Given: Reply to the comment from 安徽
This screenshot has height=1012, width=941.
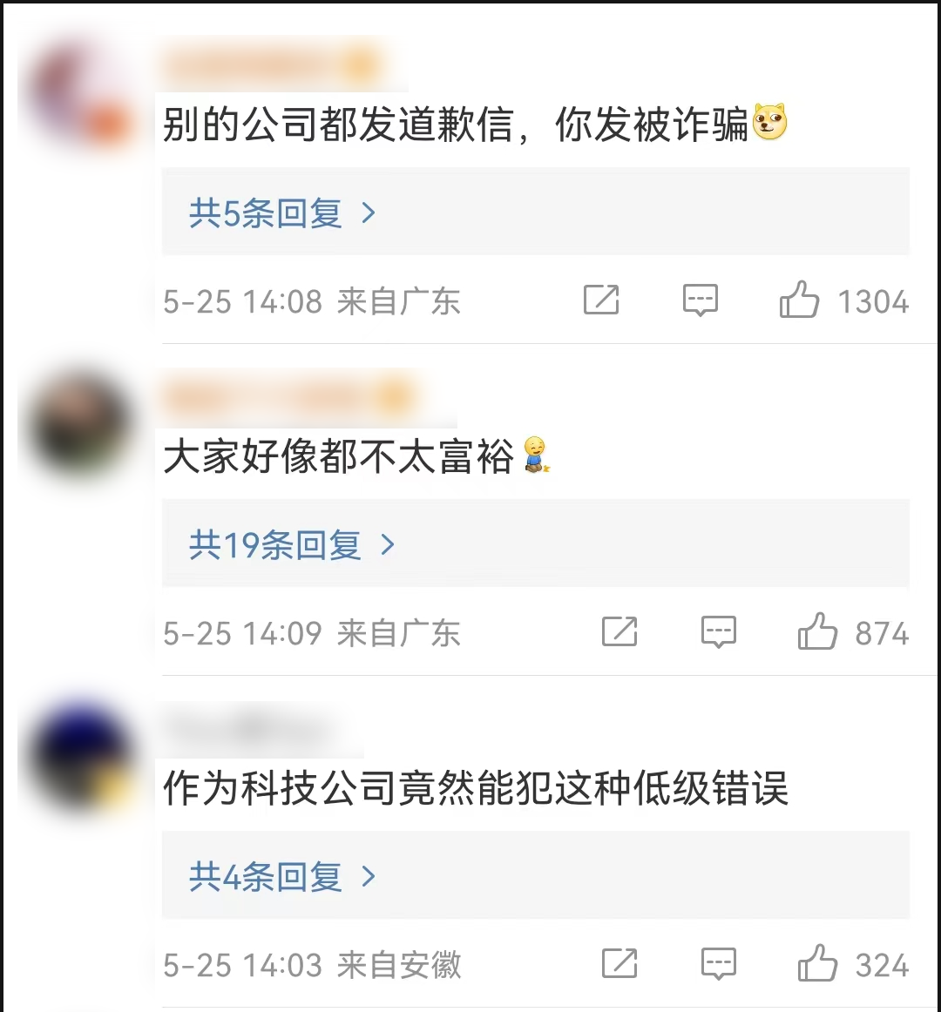Looking at the screenshot, I should (x=719, y=963).
